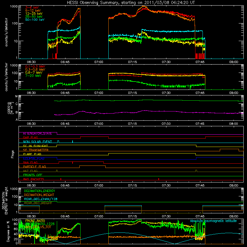Click the green FRONTS_OFF label
This screenshot has height=247, width=247.
tap(33, 175)
